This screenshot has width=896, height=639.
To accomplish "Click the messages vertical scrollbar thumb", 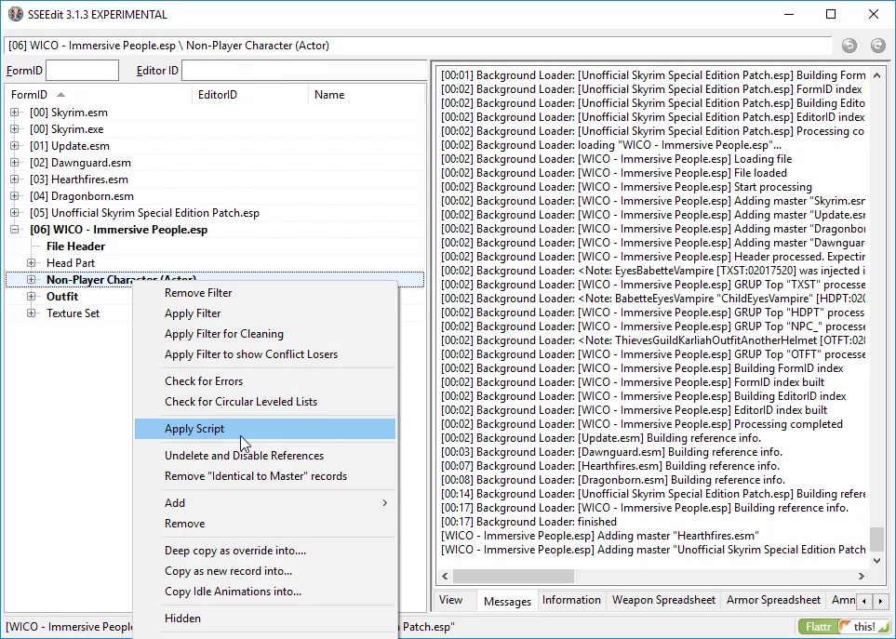I will click(x=876, y=539).
